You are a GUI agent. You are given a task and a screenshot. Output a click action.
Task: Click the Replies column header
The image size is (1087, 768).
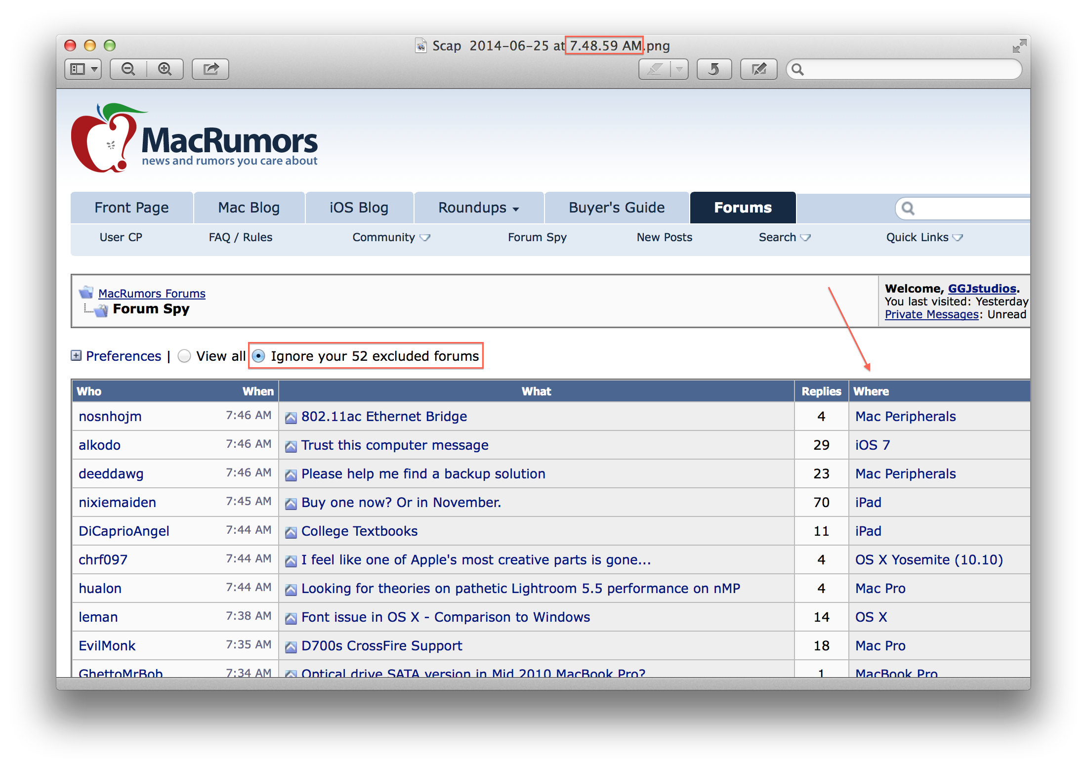pyautogui.click(x=821, y=391)
